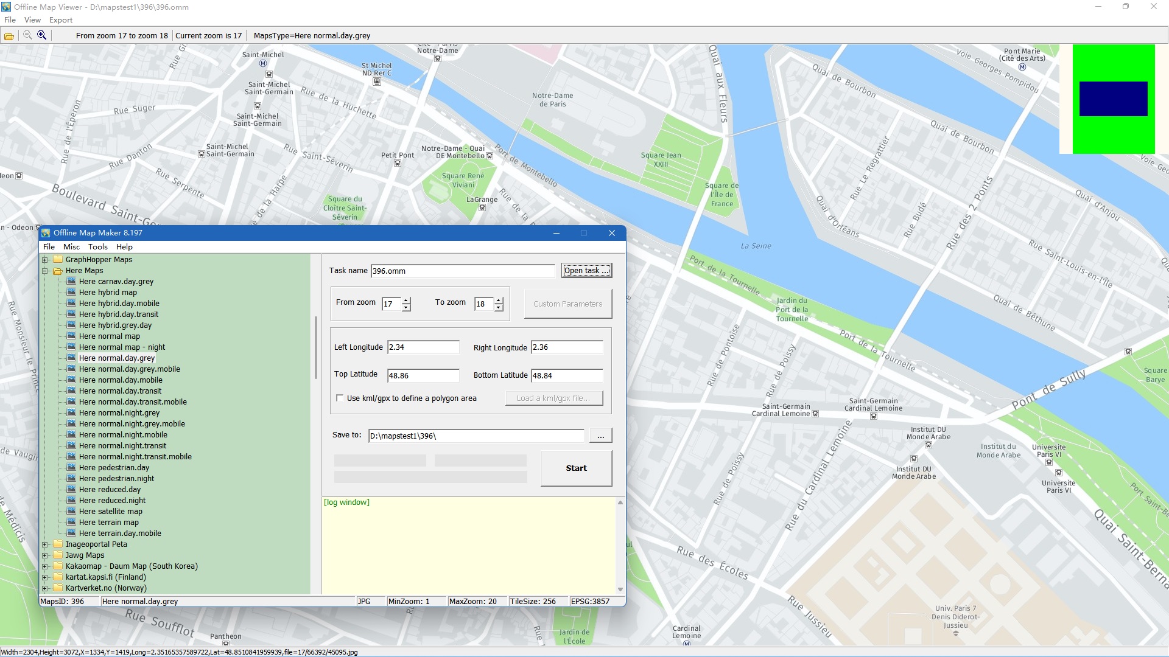Select the Here hybrid.day.mobile map icon
The image size is (1169, 657).
coord(71,303)
